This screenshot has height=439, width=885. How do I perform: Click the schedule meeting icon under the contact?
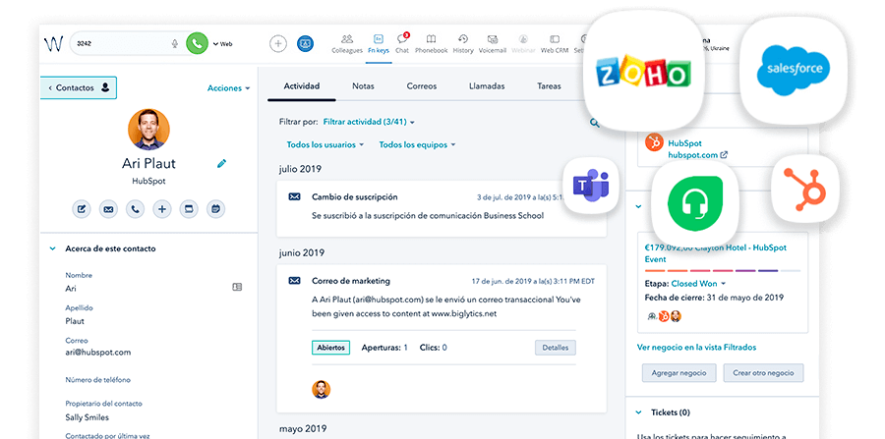pyautogui.click(x=215, y=209)
